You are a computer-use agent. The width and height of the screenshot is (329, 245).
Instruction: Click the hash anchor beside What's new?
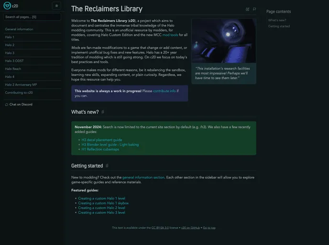[103, 112]
